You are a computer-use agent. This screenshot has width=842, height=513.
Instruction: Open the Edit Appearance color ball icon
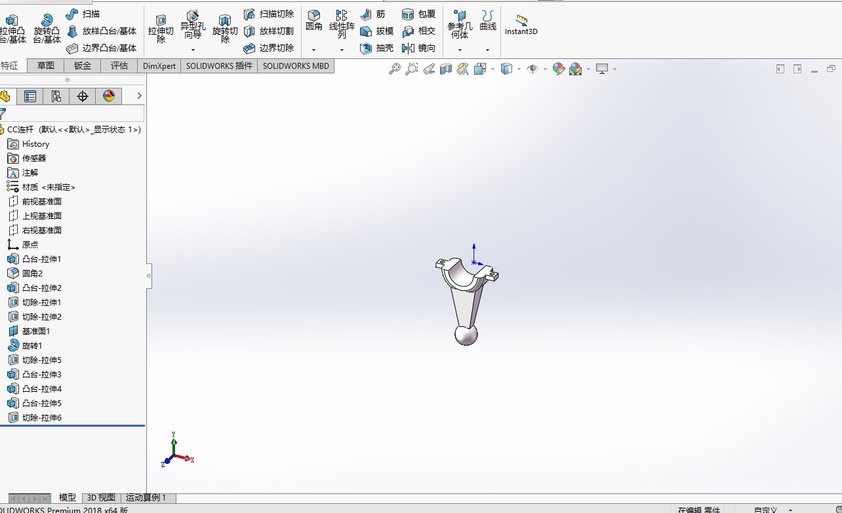(x=559, y=69)
